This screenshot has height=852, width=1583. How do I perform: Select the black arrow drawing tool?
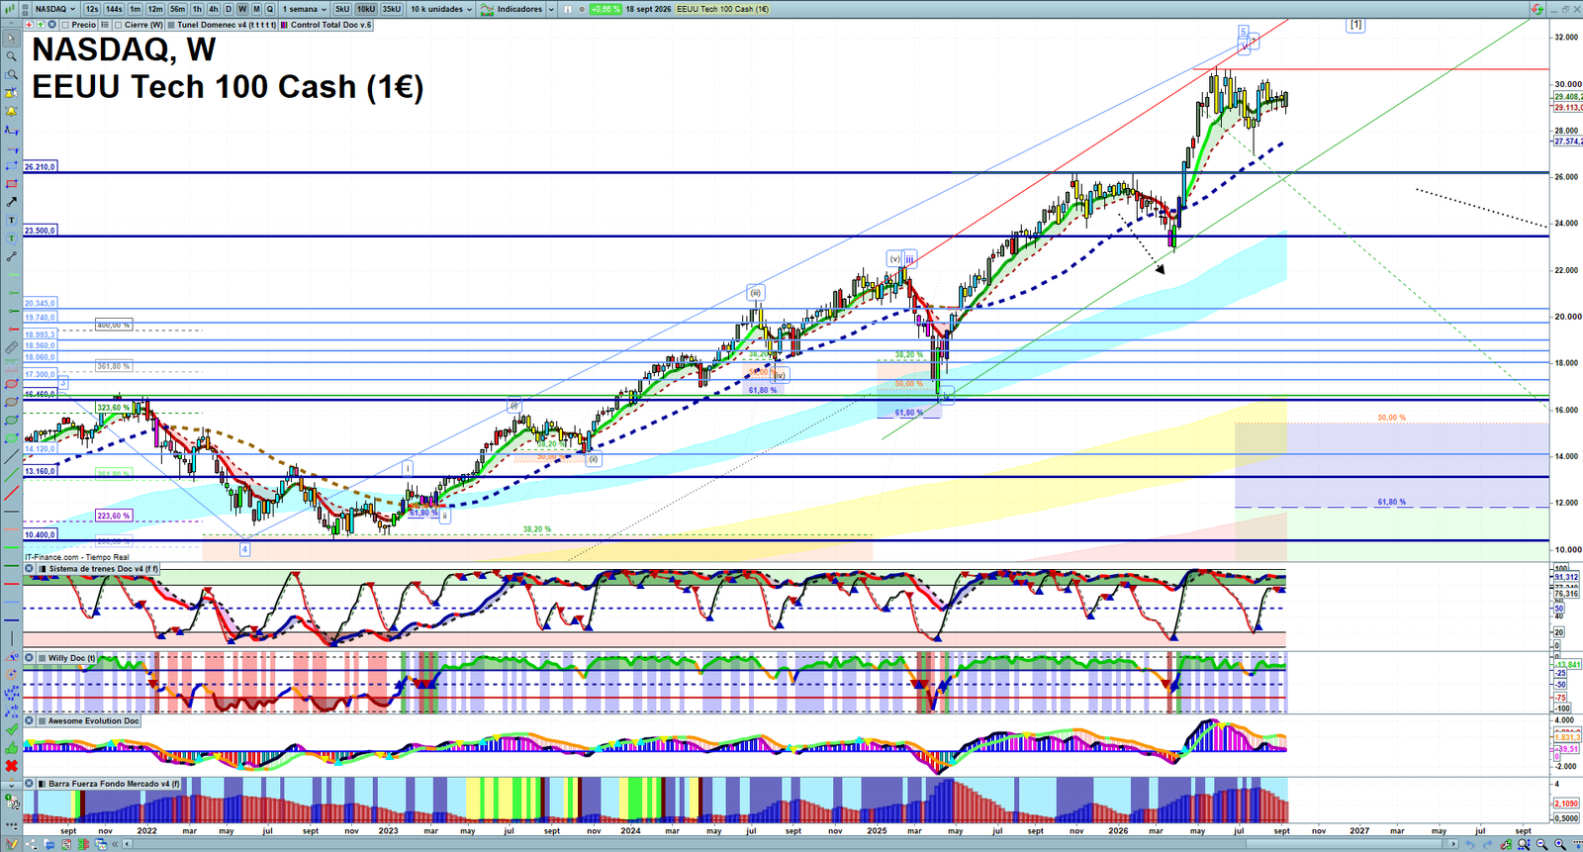pyautogui.click(x=11, y=202)
